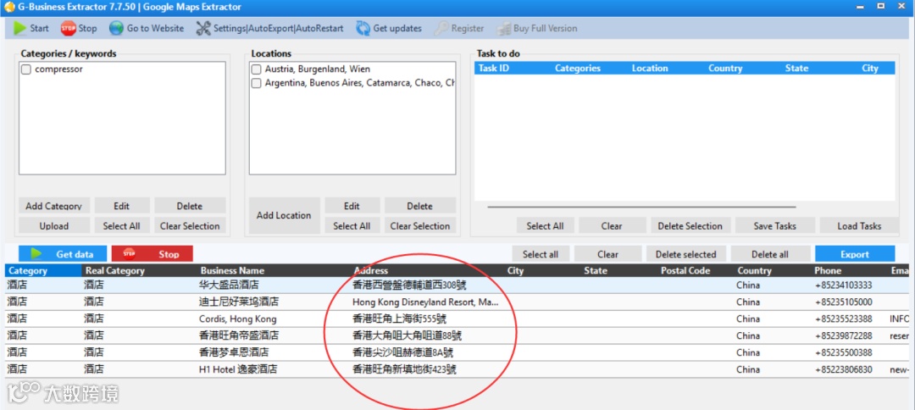Screen dimensions: 915x410
Task: Click the Delete all button
Action: pos(770,253)
